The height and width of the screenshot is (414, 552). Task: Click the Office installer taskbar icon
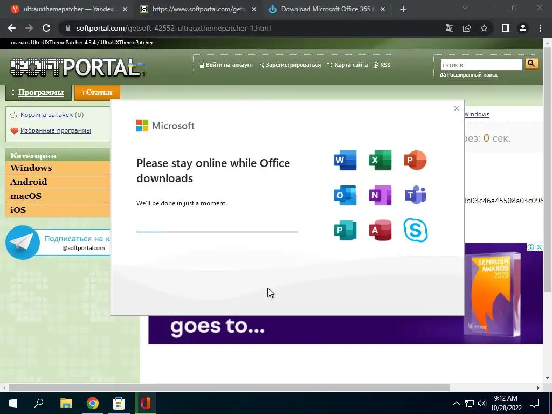(x=146, y=403)
